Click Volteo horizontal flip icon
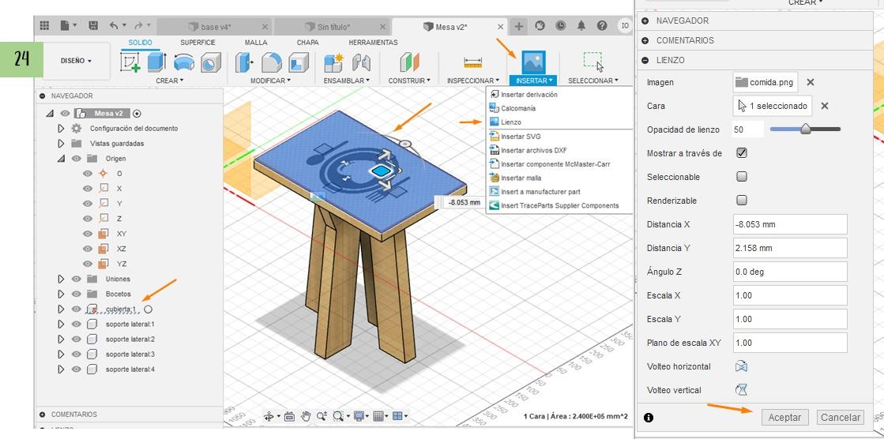 pyautogui.click(x=741, y=366)
